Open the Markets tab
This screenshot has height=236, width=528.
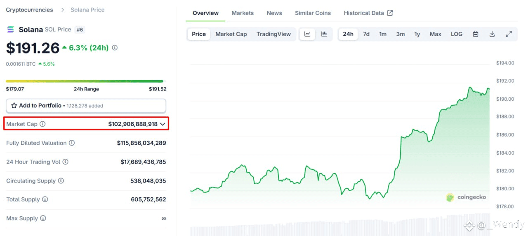(243, 13)
